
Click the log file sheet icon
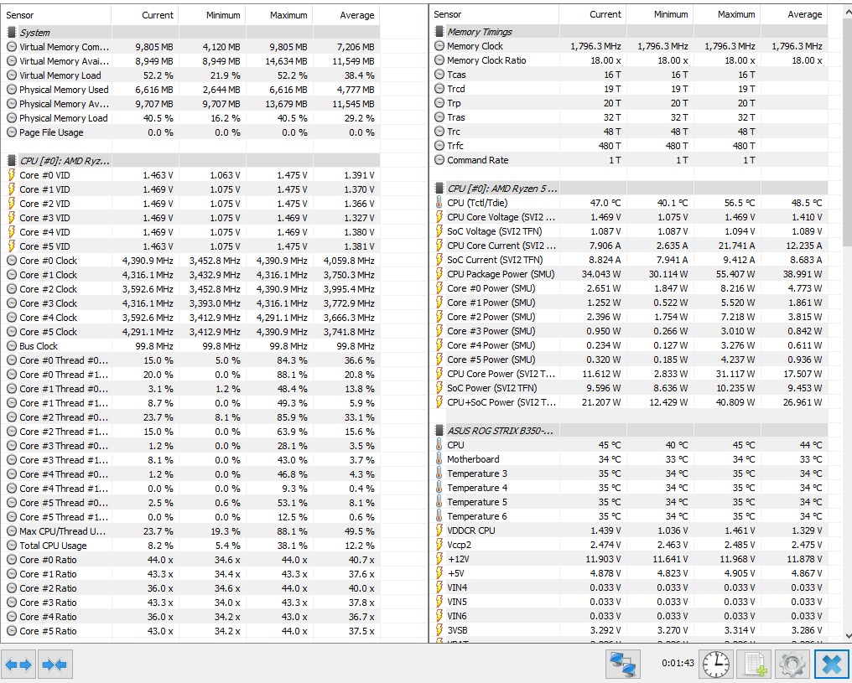click(755, 664)
